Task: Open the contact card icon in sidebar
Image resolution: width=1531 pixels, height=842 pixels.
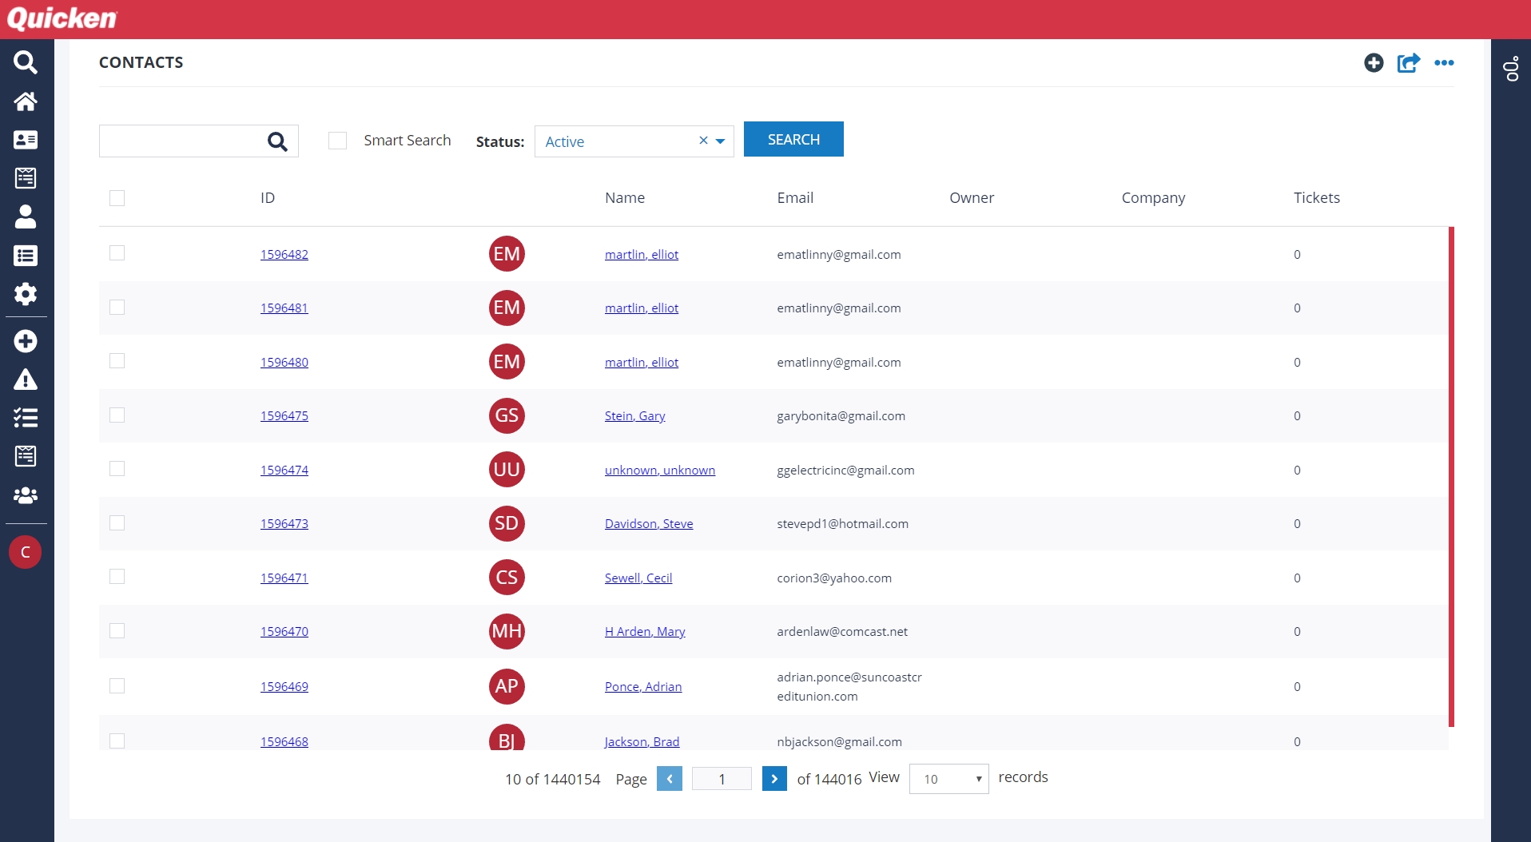Action: pos(26,140)
